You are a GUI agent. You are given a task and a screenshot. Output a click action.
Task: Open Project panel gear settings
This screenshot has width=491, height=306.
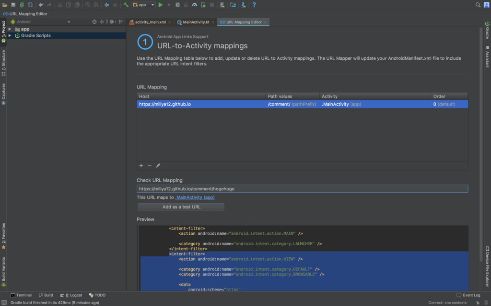pyautogui.click(x=112, y=22)
